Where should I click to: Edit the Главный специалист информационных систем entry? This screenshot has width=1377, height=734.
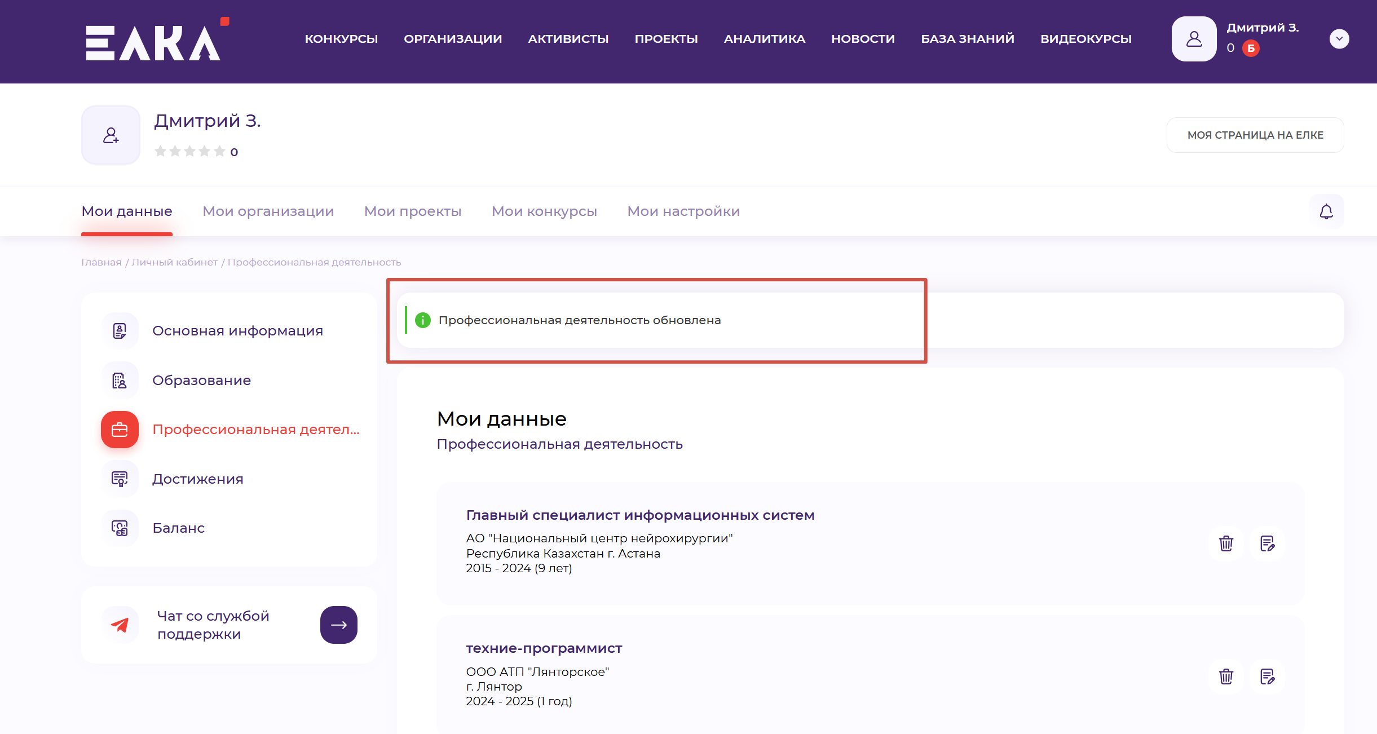(1267, 543)
